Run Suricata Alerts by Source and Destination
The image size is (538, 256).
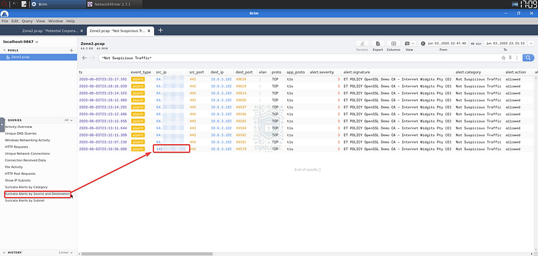37,194
